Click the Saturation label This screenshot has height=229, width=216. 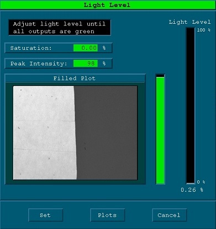[31, 48]
